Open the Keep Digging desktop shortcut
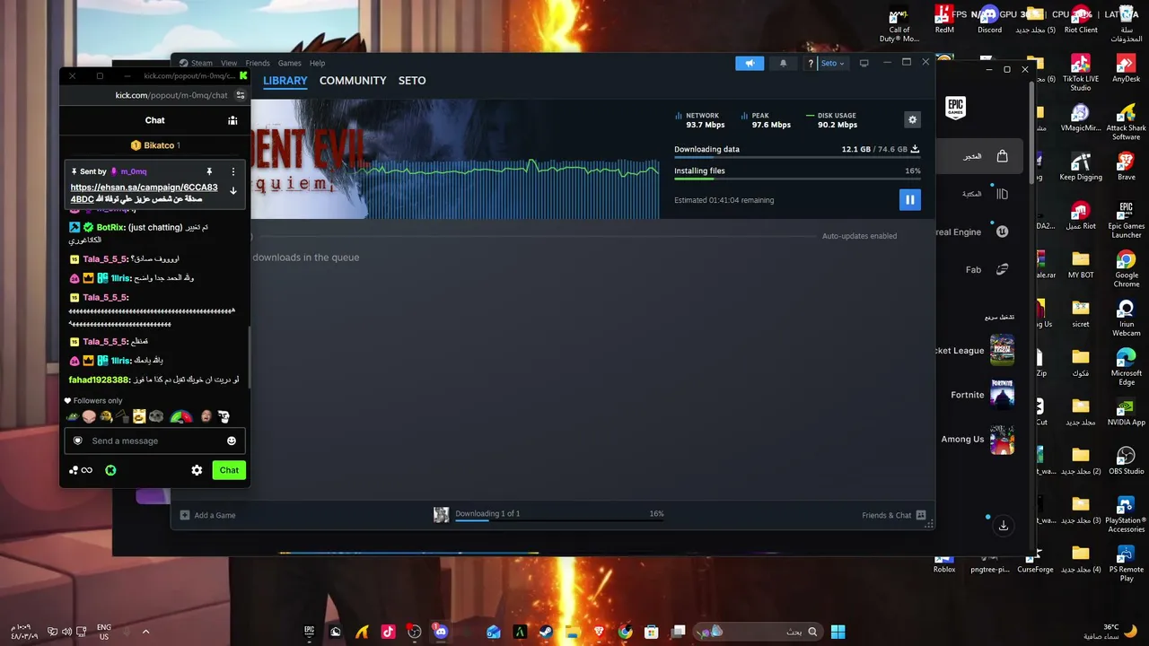The height and width of the screenshot is (646, 1149). (x=1081, y=167)
